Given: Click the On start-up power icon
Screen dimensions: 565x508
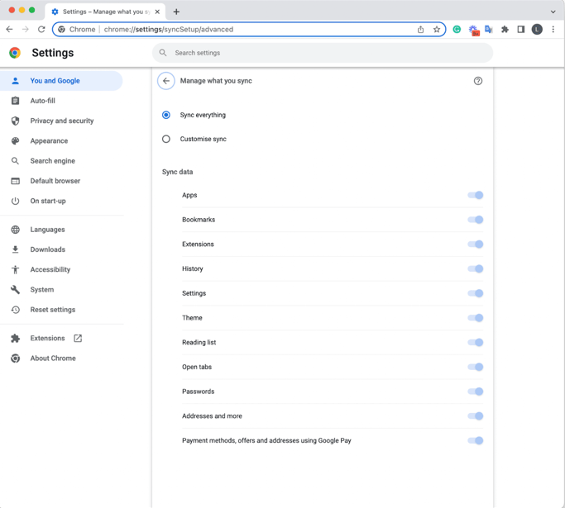Looking at the screenshot, I should 15,201.
